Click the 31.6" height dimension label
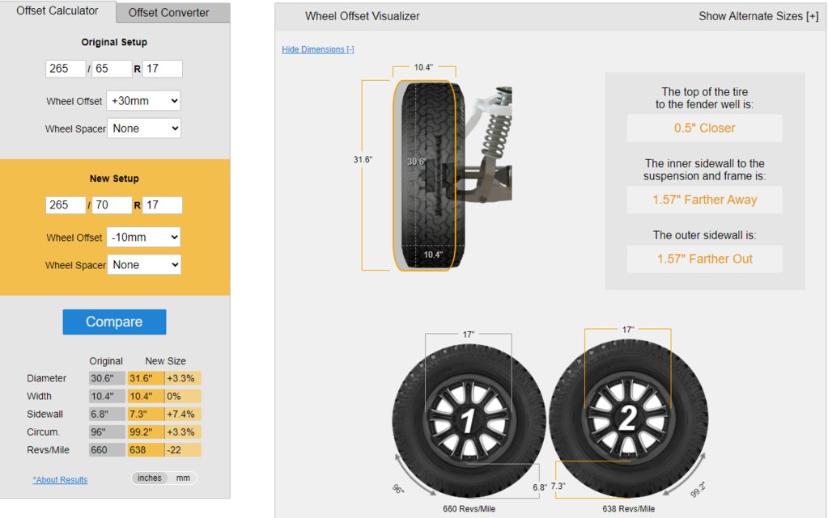This screenshot has height=518, width=828. 363,159
